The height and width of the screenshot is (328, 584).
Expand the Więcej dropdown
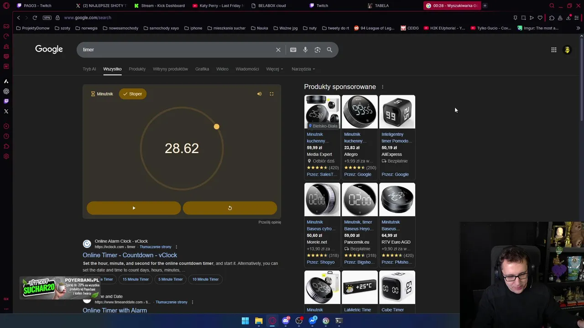tap(275, 69)
